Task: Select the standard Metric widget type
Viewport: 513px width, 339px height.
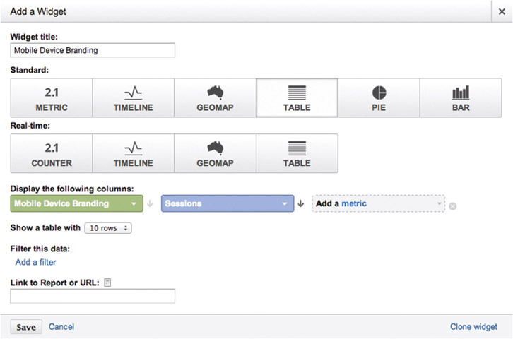Action: [x=52, y=97]
